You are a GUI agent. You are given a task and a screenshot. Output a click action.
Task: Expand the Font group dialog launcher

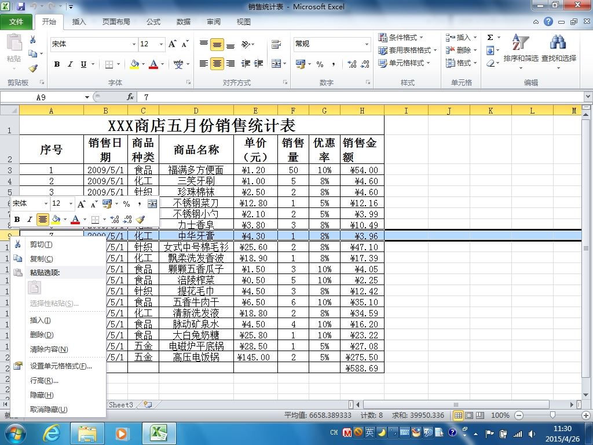[x=188, y=82]
